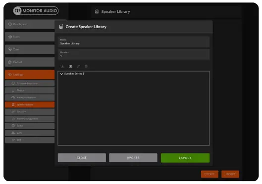262x184 pixels.
Task: Click the Output icon in the sidebar
Action: [x=10, y=62]
